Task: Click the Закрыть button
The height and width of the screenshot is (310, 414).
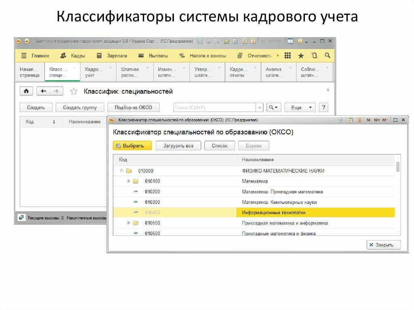Action: pyautogui.click(x=384, y=245)
